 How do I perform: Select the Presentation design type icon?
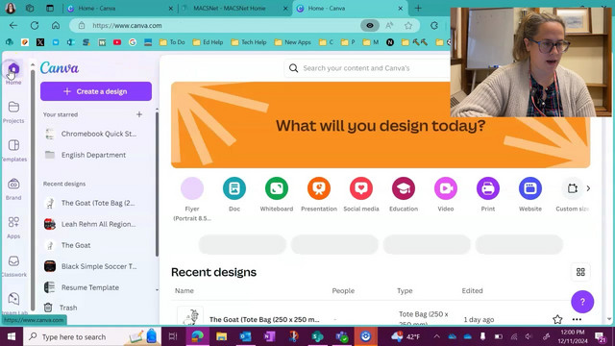(x=319, y=188)
